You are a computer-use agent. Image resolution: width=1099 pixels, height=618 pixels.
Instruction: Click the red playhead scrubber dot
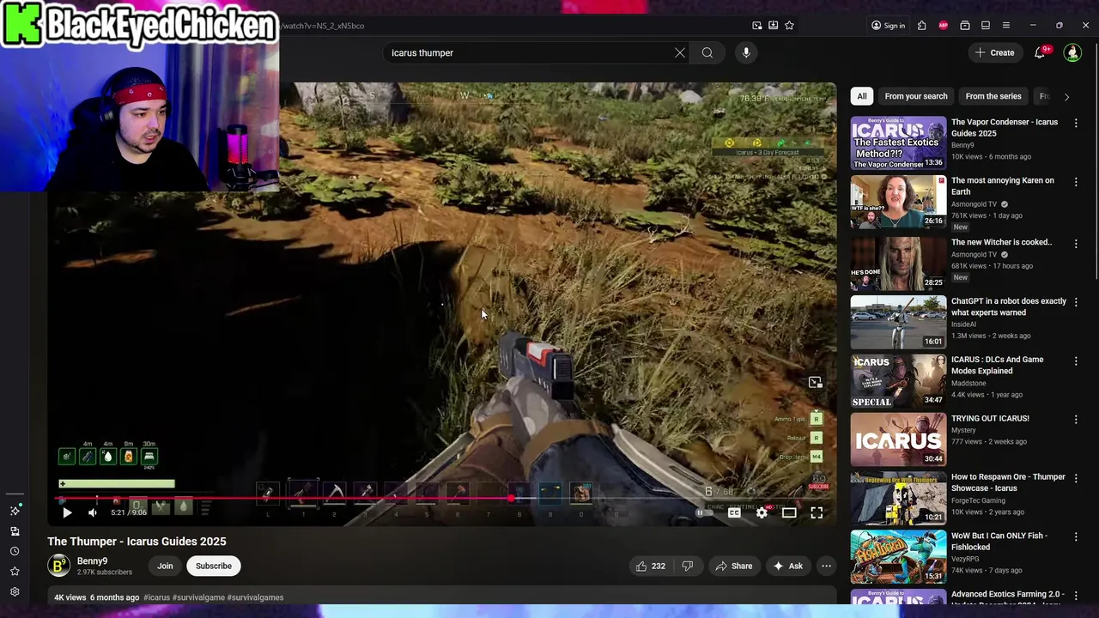[512, 498]
